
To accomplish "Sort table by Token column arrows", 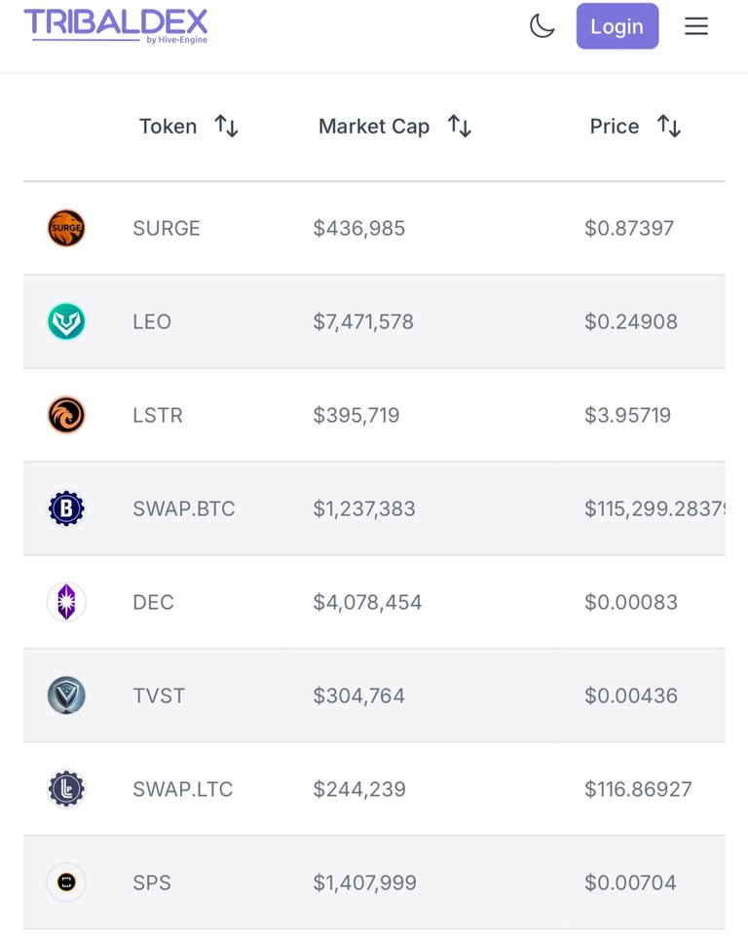I will [x=226, y=126].
